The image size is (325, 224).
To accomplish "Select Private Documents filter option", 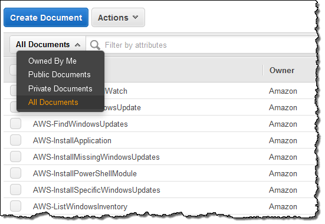I will click(60, 88).
